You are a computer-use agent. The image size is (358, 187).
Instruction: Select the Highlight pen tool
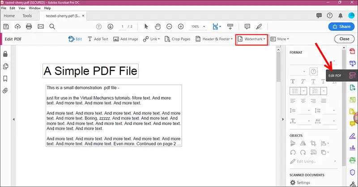click(259, 26)
